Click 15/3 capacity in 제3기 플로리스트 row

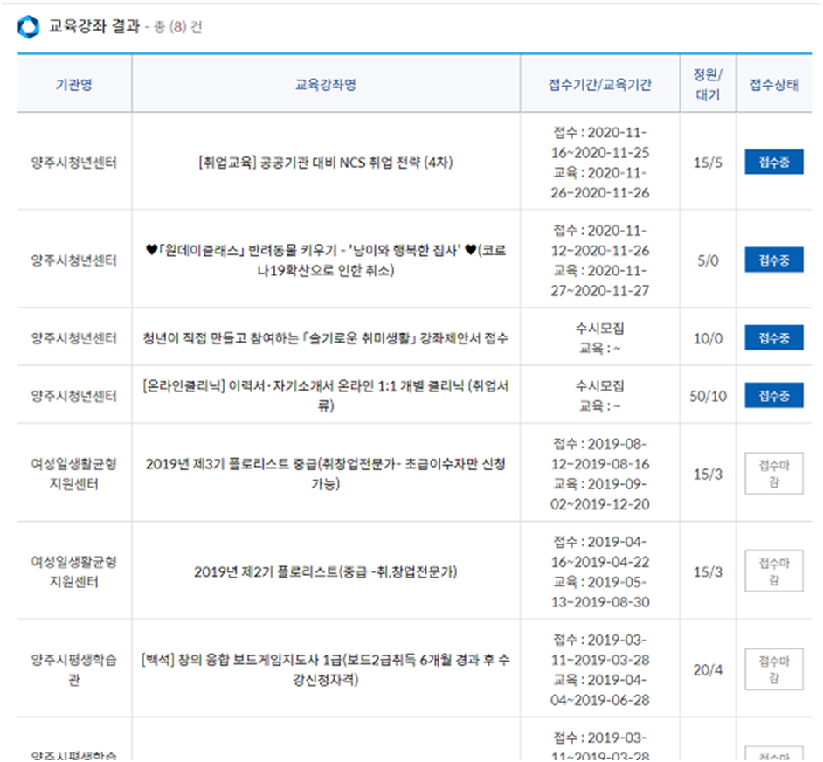click(708, 474)
